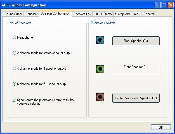175x134 pixels.
Task: Open the General tab
Action: click(x=148, y=14)
